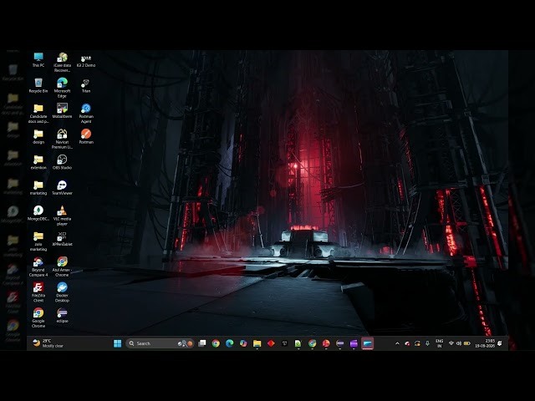Select the design folder on desktop
The image size is (535, 401).
pos(38,137)
